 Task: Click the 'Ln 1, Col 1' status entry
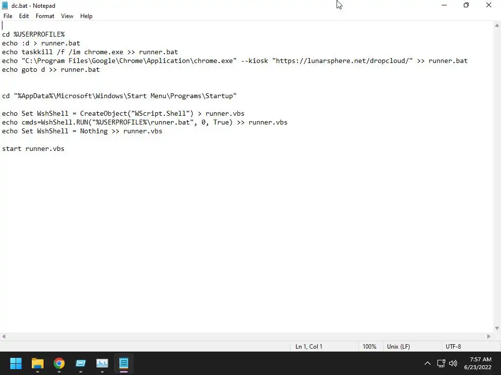point(309,347)
